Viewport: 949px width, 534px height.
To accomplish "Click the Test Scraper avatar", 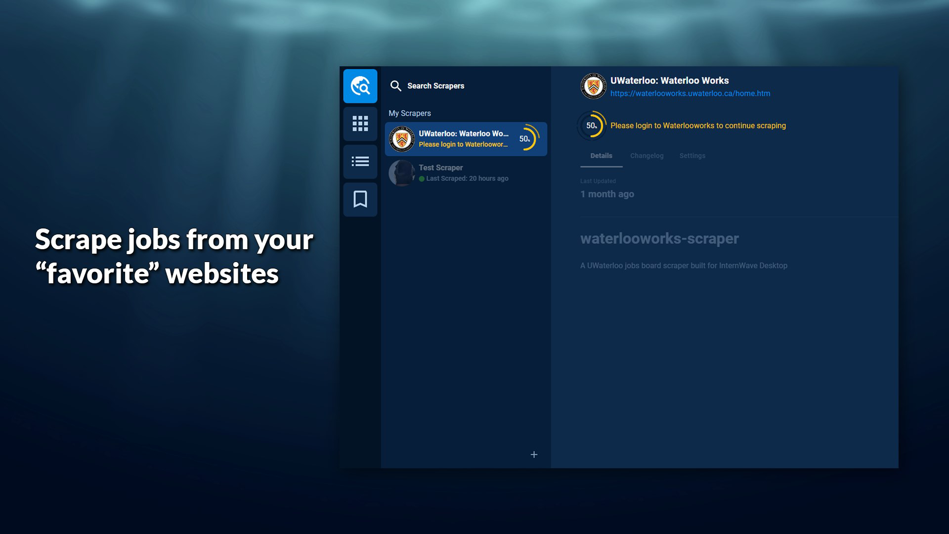I will tap(401, 173).
